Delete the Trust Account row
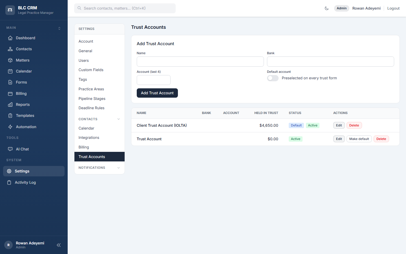Screen dimensions: 406x254 pyautogui.click(x=381, y=139)
